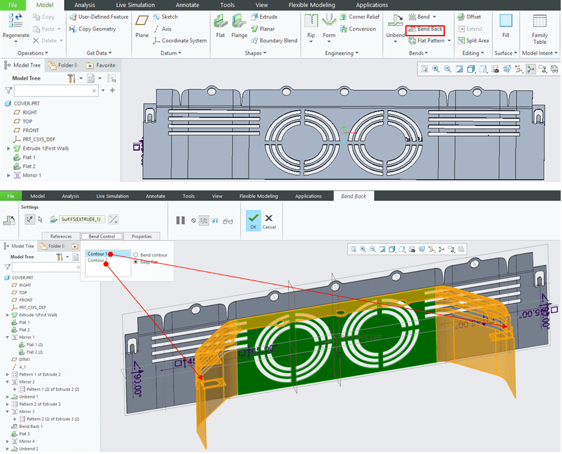562x454 pixels.
Task: Expand Extrude 1(First Wall) in lower tree
Action: pyautogui.click(x=8, y=315)
